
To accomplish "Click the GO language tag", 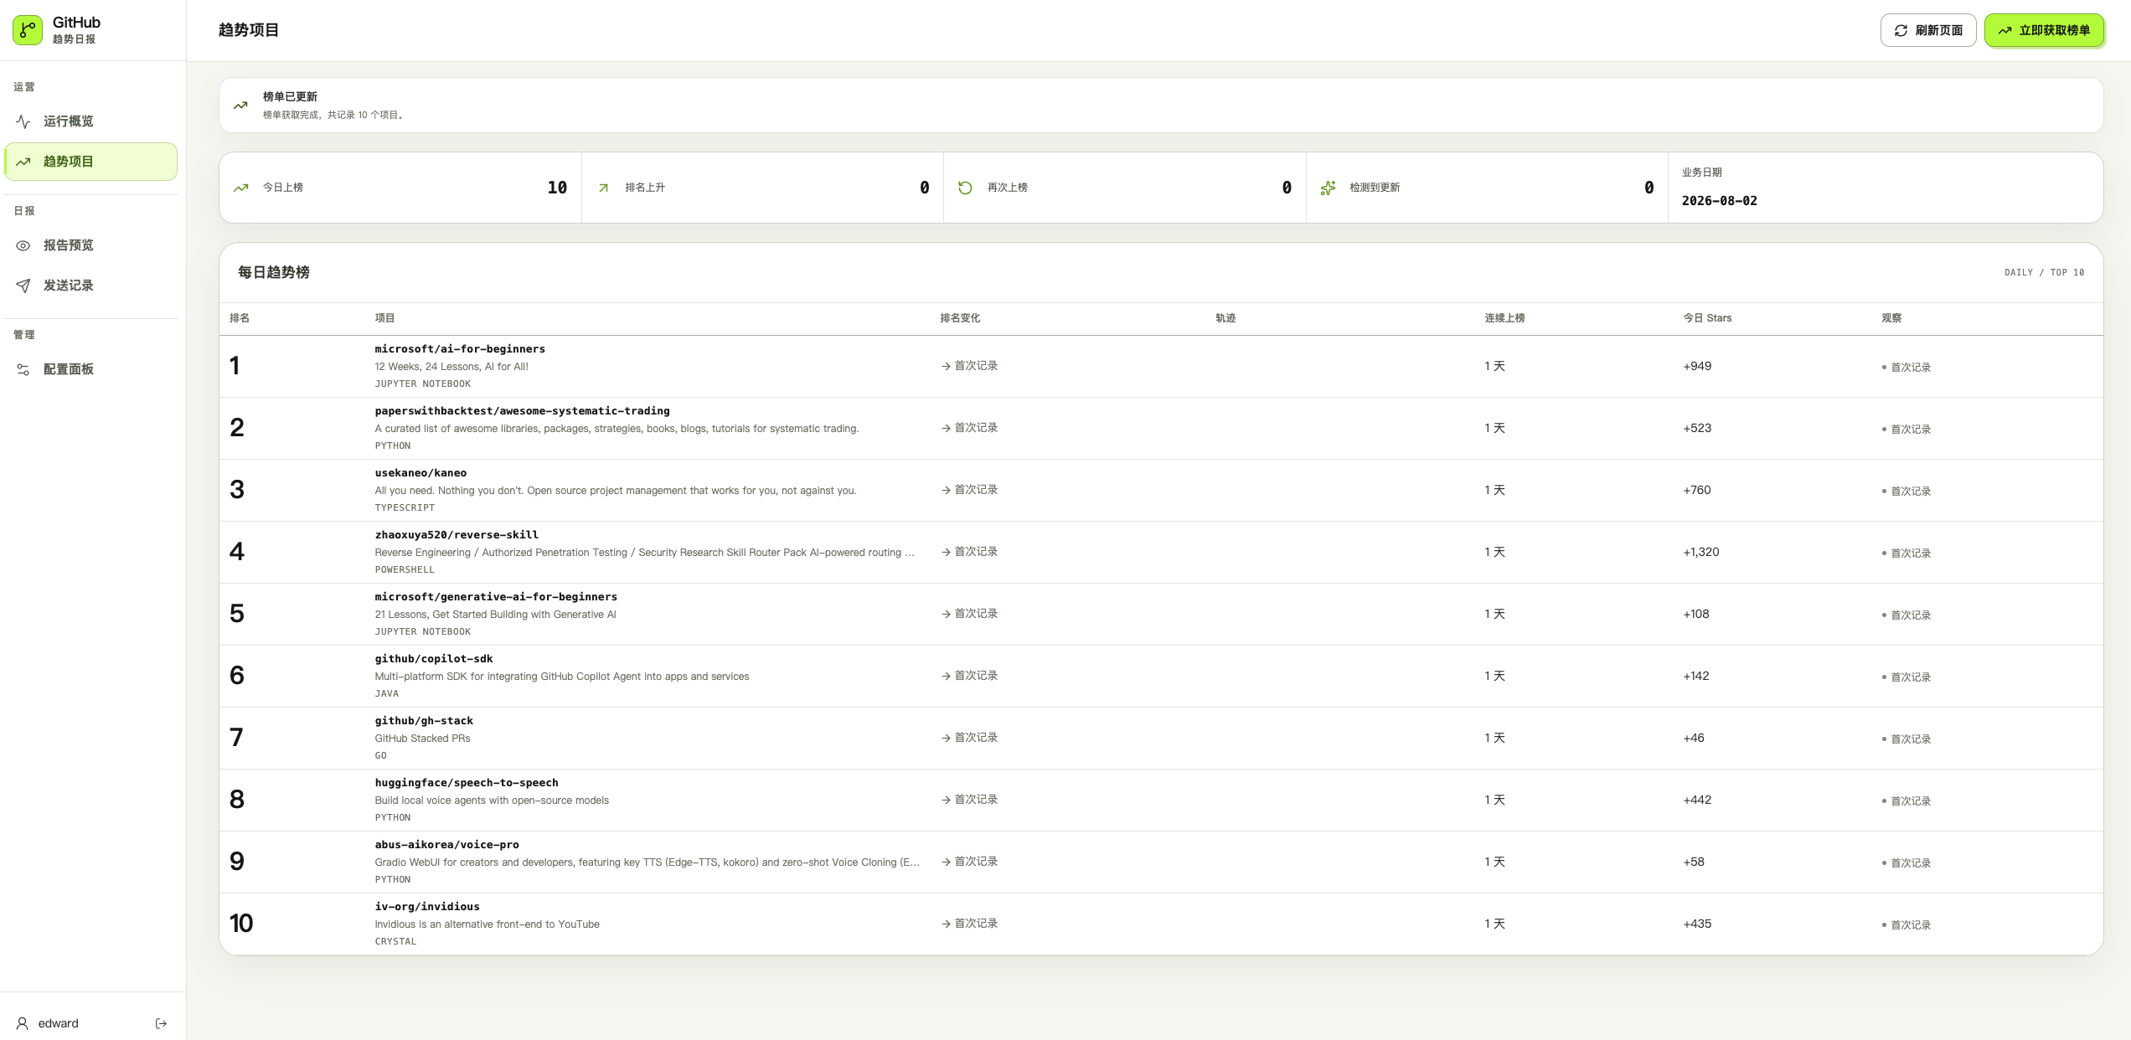I will coord(381,756).
